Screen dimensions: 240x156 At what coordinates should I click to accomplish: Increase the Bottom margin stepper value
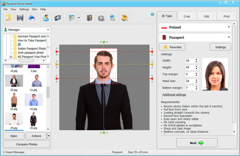coord(196,87)
